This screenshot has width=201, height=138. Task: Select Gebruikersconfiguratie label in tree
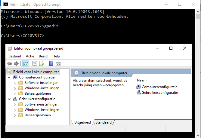coord(37,99)
